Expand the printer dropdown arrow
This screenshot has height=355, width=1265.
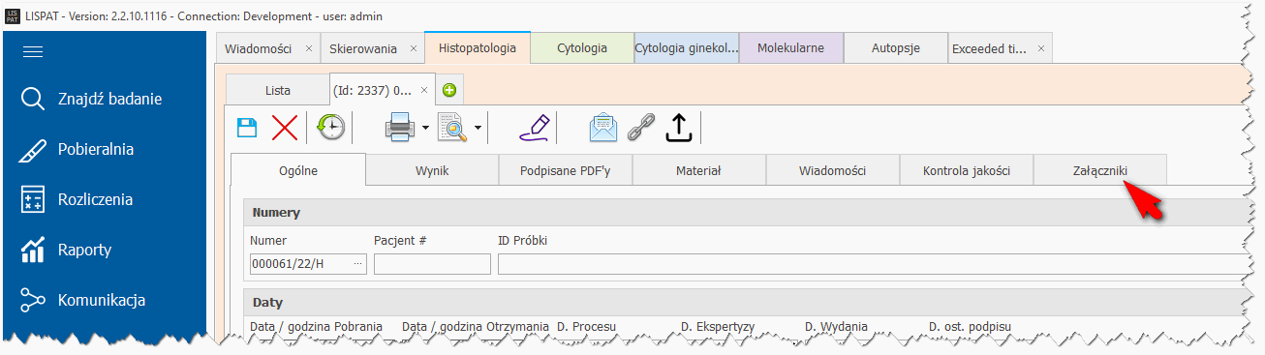(425, 128)
